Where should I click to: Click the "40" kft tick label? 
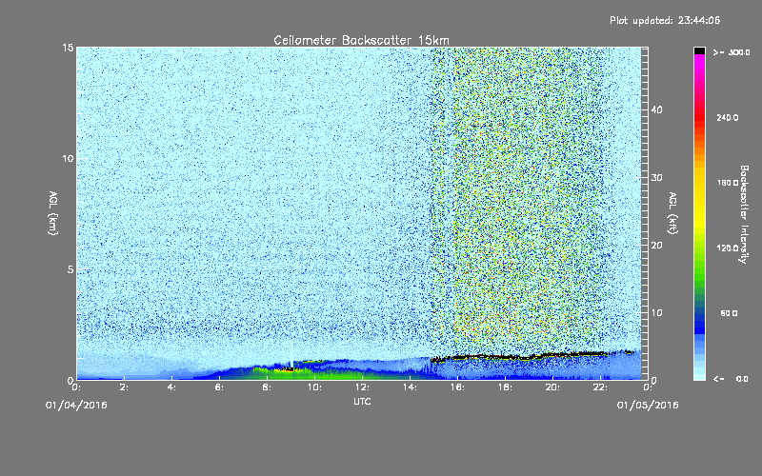656,109
